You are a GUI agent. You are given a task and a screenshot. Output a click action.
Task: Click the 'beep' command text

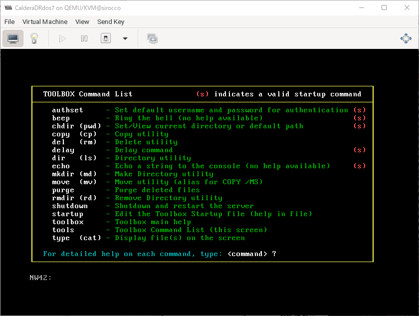(x=61, y=118)
